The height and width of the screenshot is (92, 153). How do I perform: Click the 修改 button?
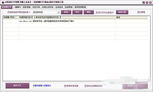click(77, 12)
